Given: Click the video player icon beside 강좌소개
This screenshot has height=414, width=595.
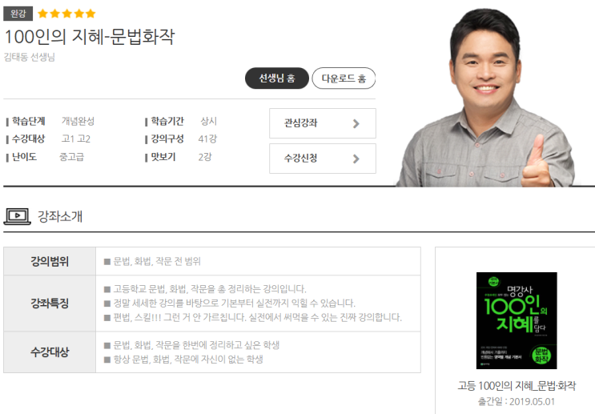Looking at the screenshot, I should (x=17, y=216).
